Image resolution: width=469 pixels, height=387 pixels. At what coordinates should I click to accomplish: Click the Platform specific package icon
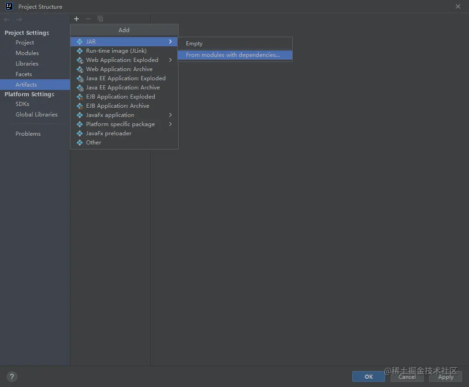tap(80, 124)
